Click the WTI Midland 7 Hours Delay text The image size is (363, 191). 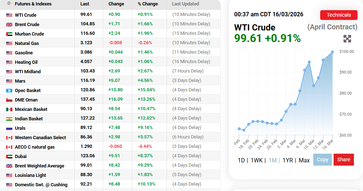pos(188,71)
